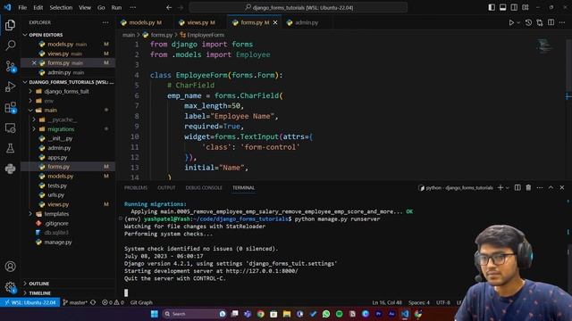Maximize the panel with caret
Screen dimensions: 572x321
[551, 188]
